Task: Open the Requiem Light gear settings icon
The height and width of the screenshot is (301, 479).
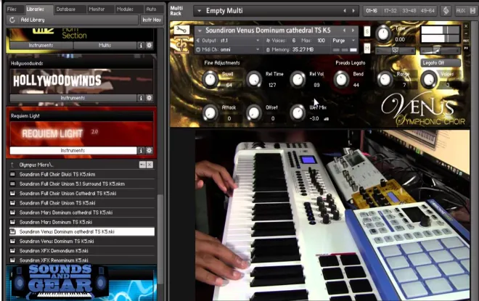Action: tap(149, 151)
